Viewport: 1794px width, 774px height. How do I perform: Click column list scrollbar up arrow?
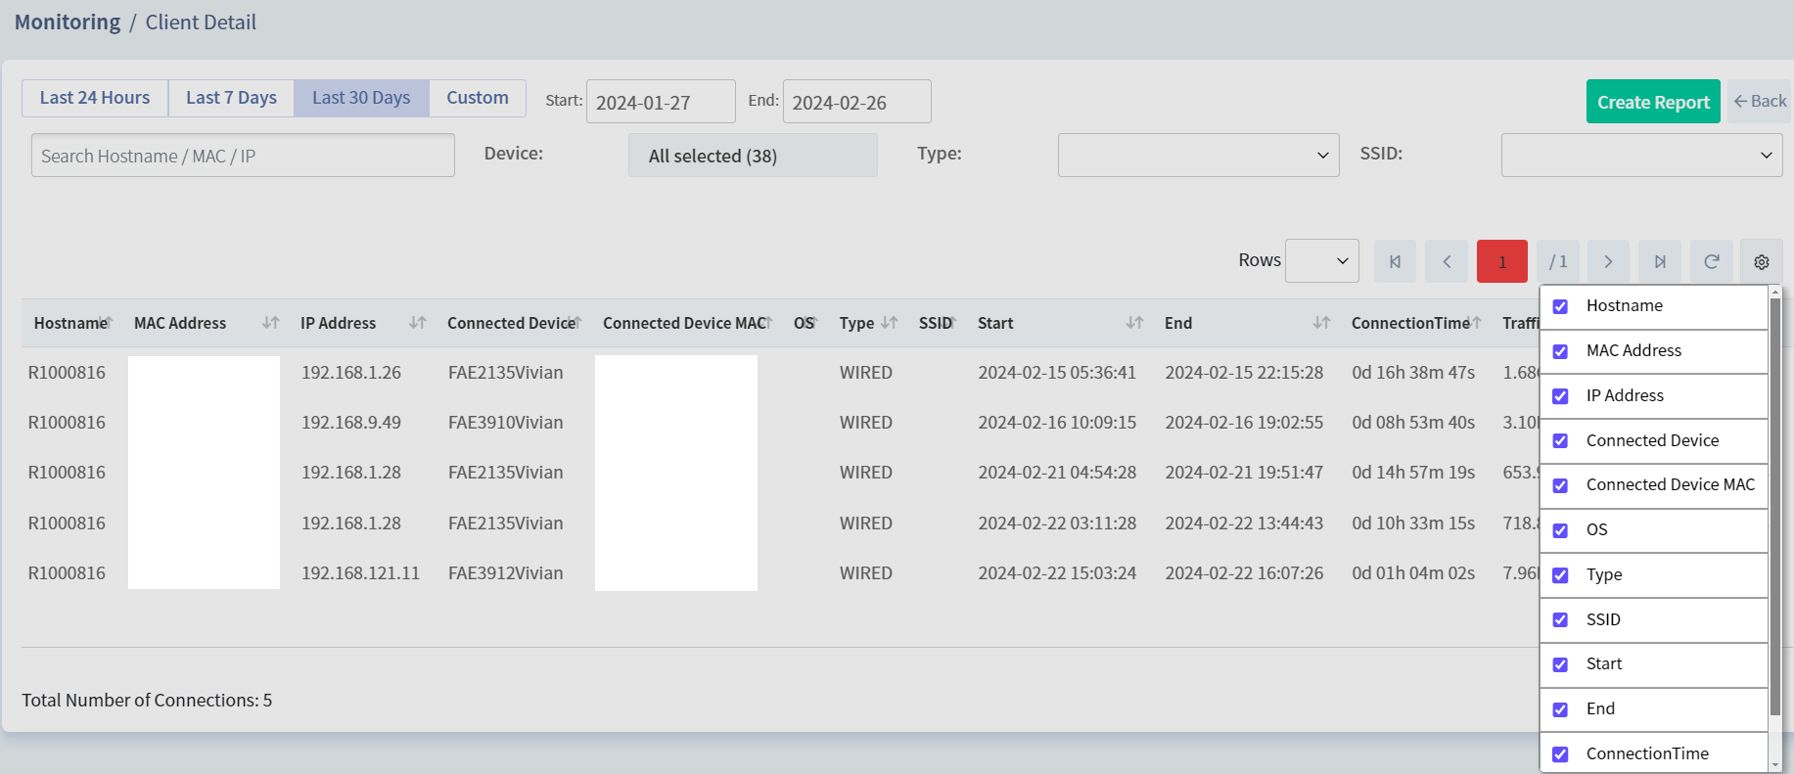coord(1774,293)
